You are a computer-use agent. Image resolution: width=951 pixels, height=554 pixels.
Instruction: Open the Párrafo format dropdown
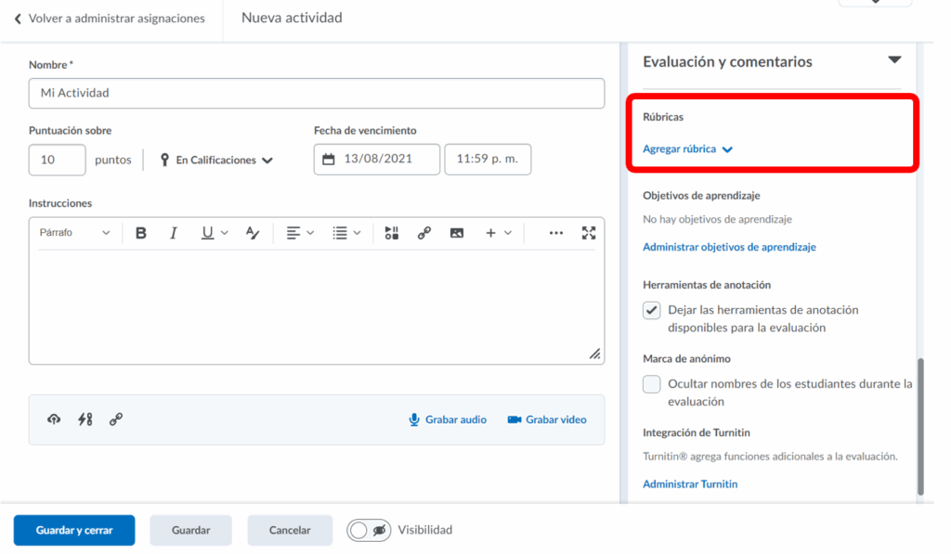point(74,233)
